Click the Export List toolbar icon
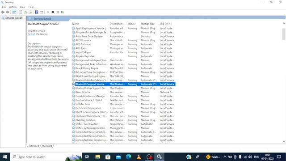 (x=30, y=12)
